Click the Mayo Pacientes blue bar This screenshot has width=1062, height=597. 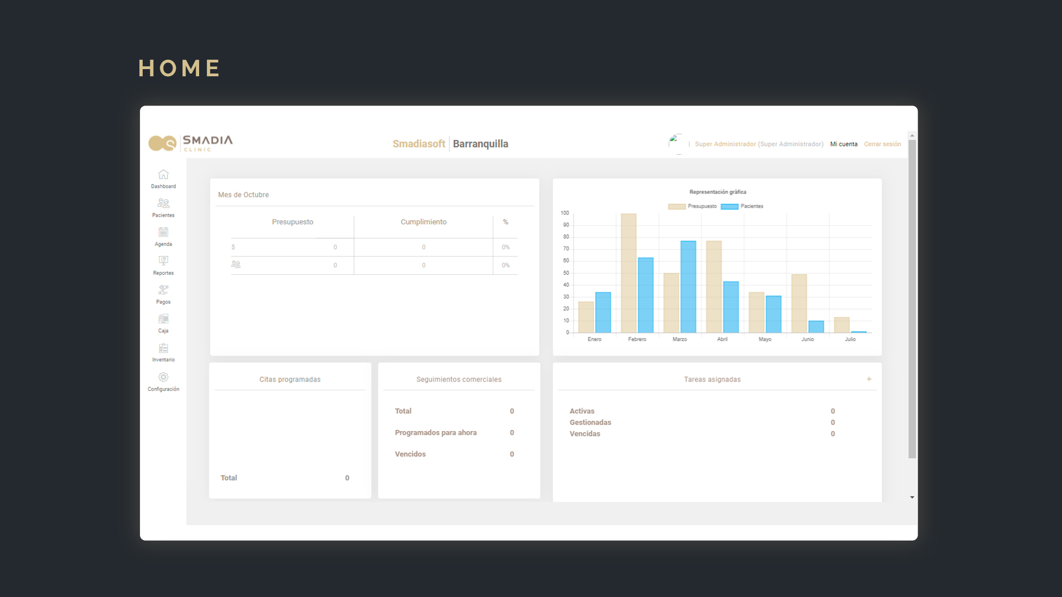tap(773, 314)
